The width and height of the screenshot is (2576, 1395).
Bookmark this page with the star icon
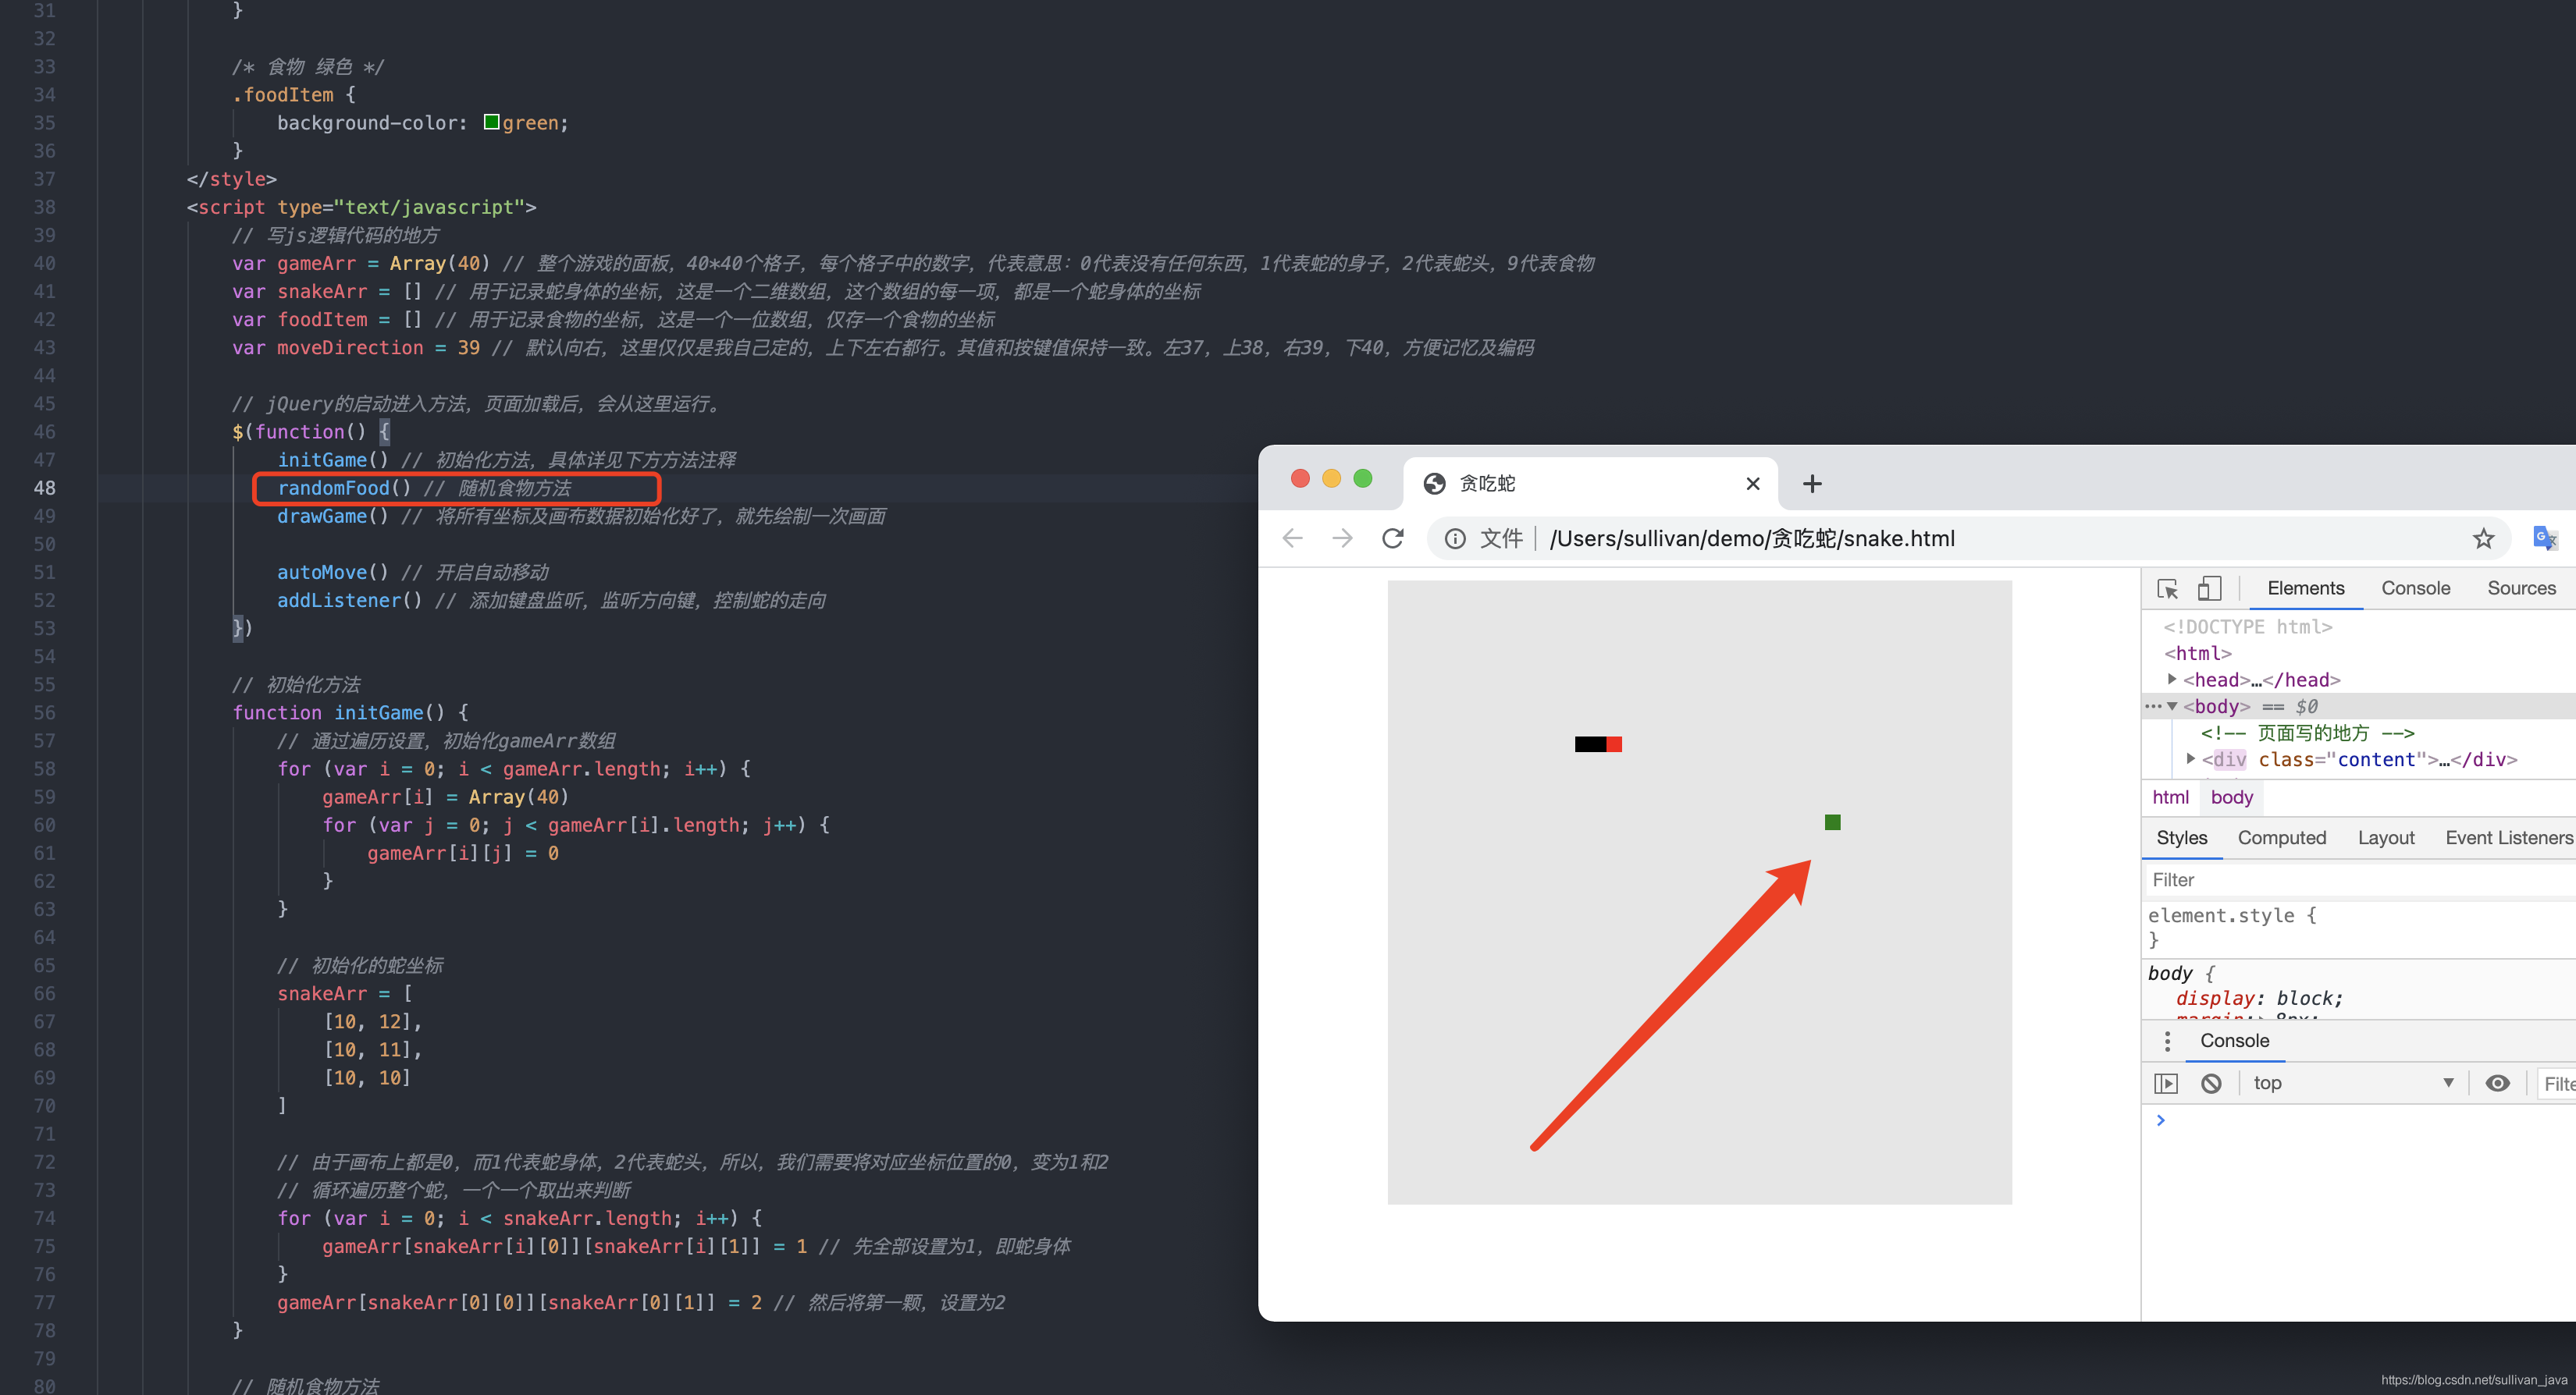point(2483,538)
